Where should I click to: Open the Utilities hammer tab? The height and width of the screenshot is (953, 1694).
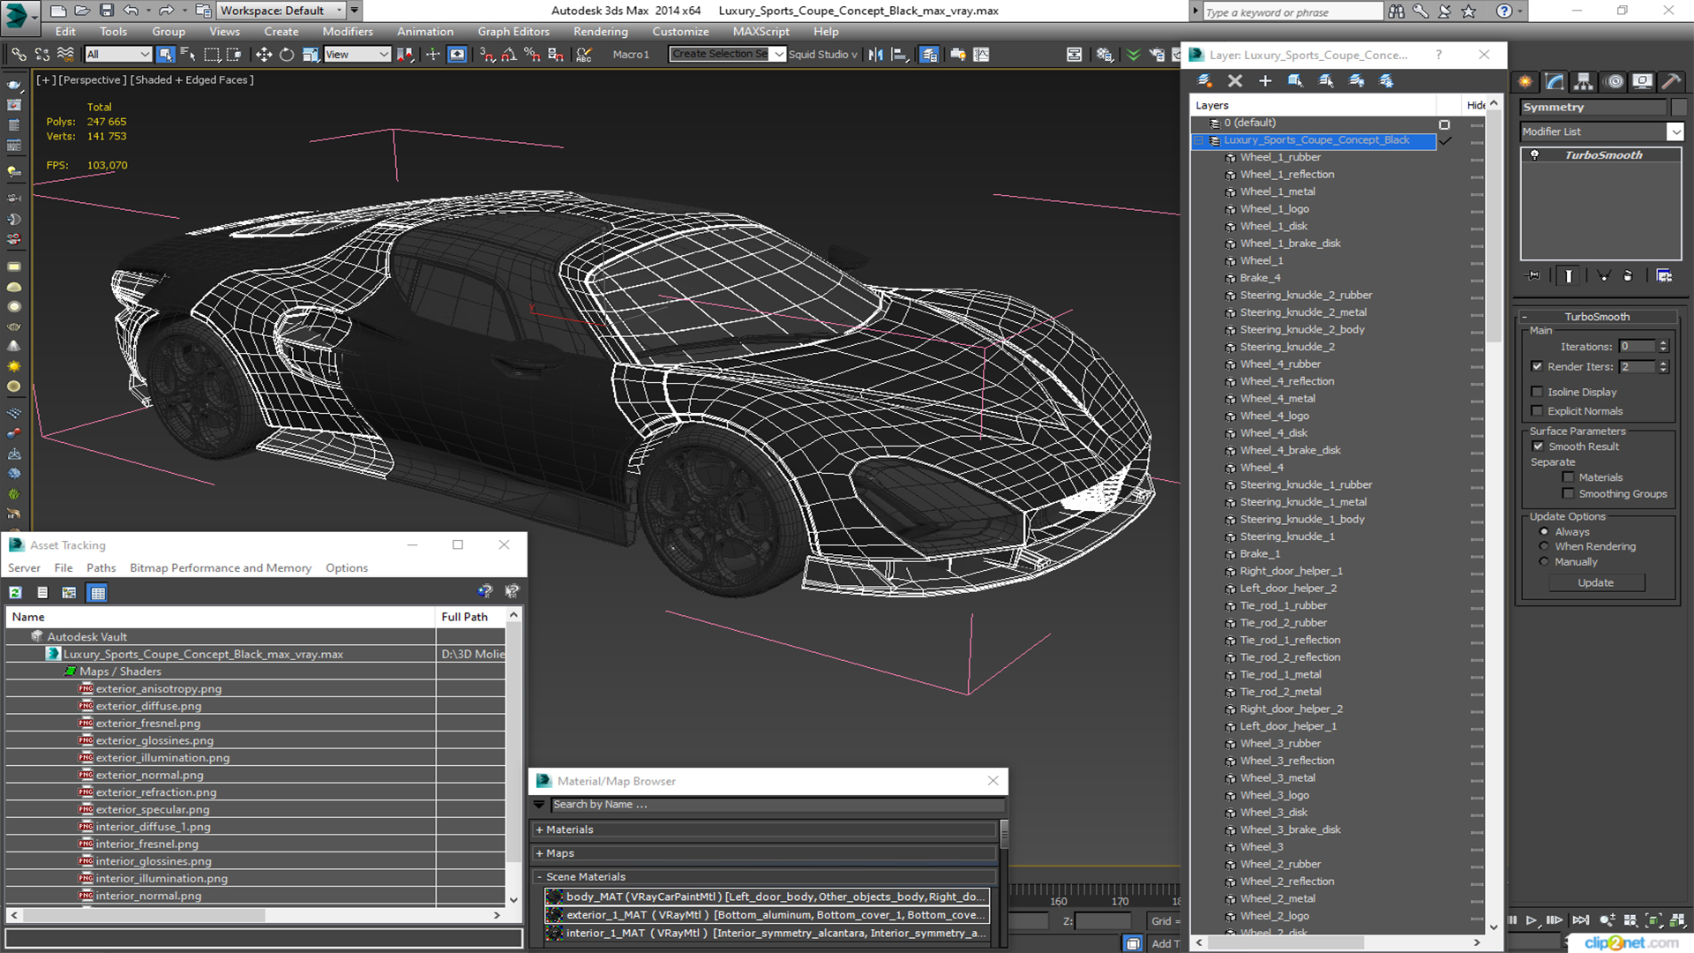point(1671,81)
